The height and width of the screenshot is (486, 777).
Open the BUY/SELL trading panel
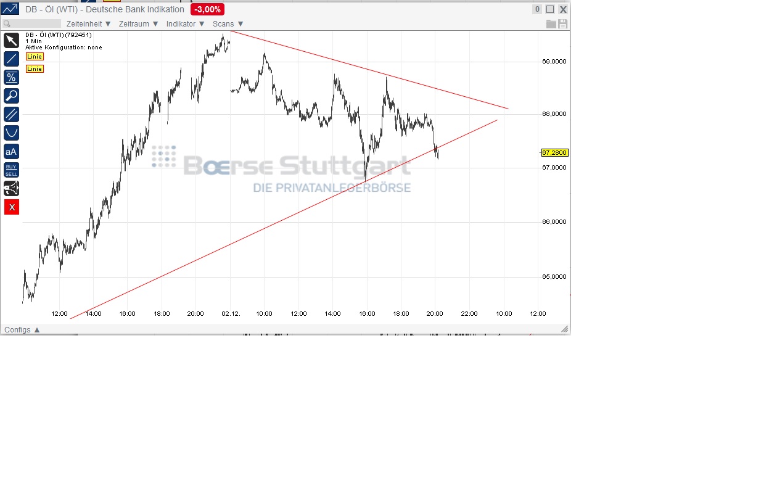tap(11, 169)
